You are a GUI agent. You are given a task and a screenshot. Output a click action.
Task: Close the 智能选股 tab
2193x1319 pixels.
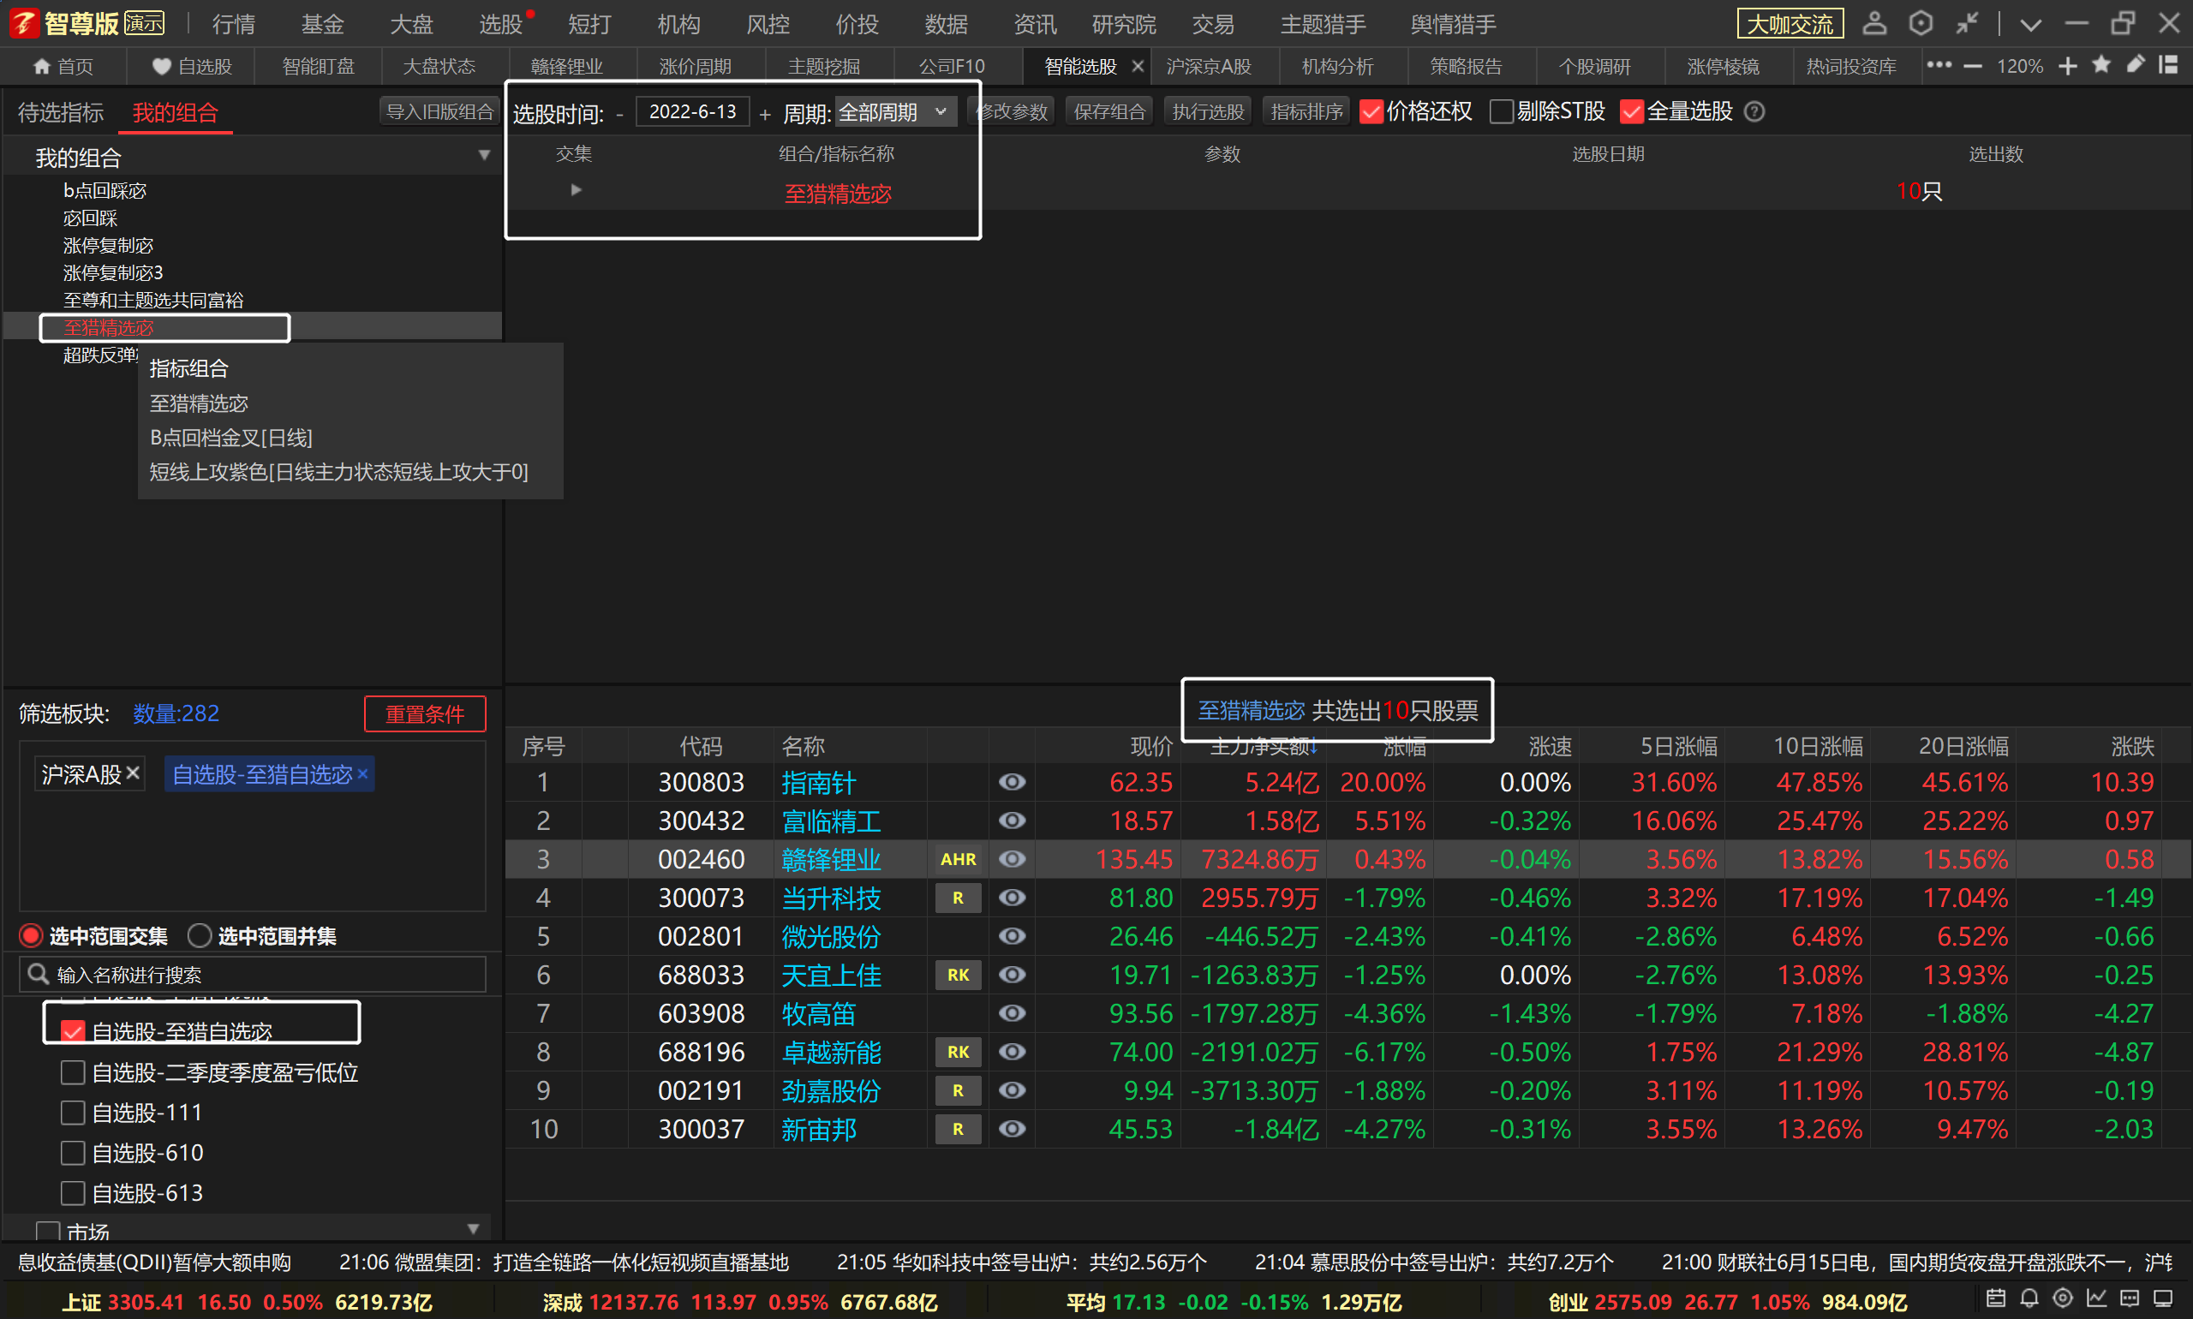point(1137,67)
